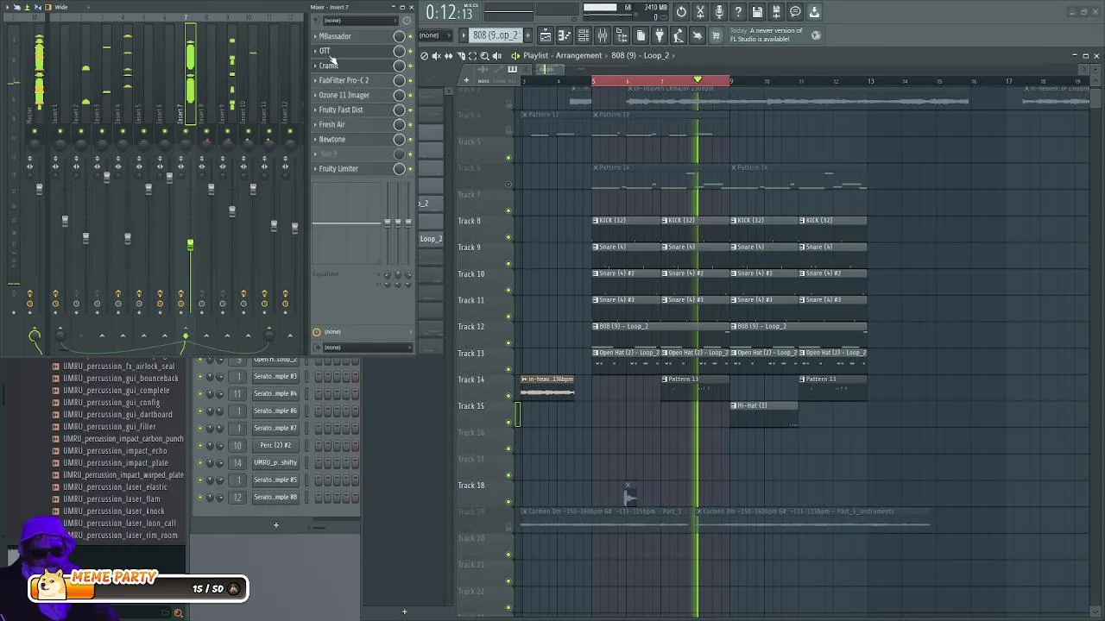This screenshot has width=1105, height=621.
Task: Click the Render/export audio icon
Action: click(x=776, y=12)
